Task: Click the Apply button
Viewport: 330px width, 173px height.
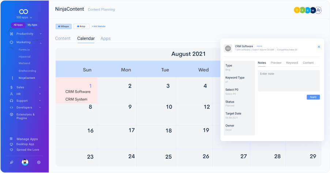Action: pyautogui.click(x=313, y=97)
